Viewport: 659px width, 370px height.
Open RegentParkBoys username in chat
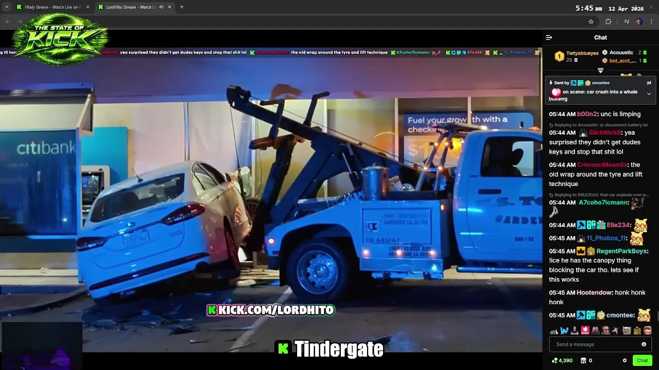(x=621, y=251)
